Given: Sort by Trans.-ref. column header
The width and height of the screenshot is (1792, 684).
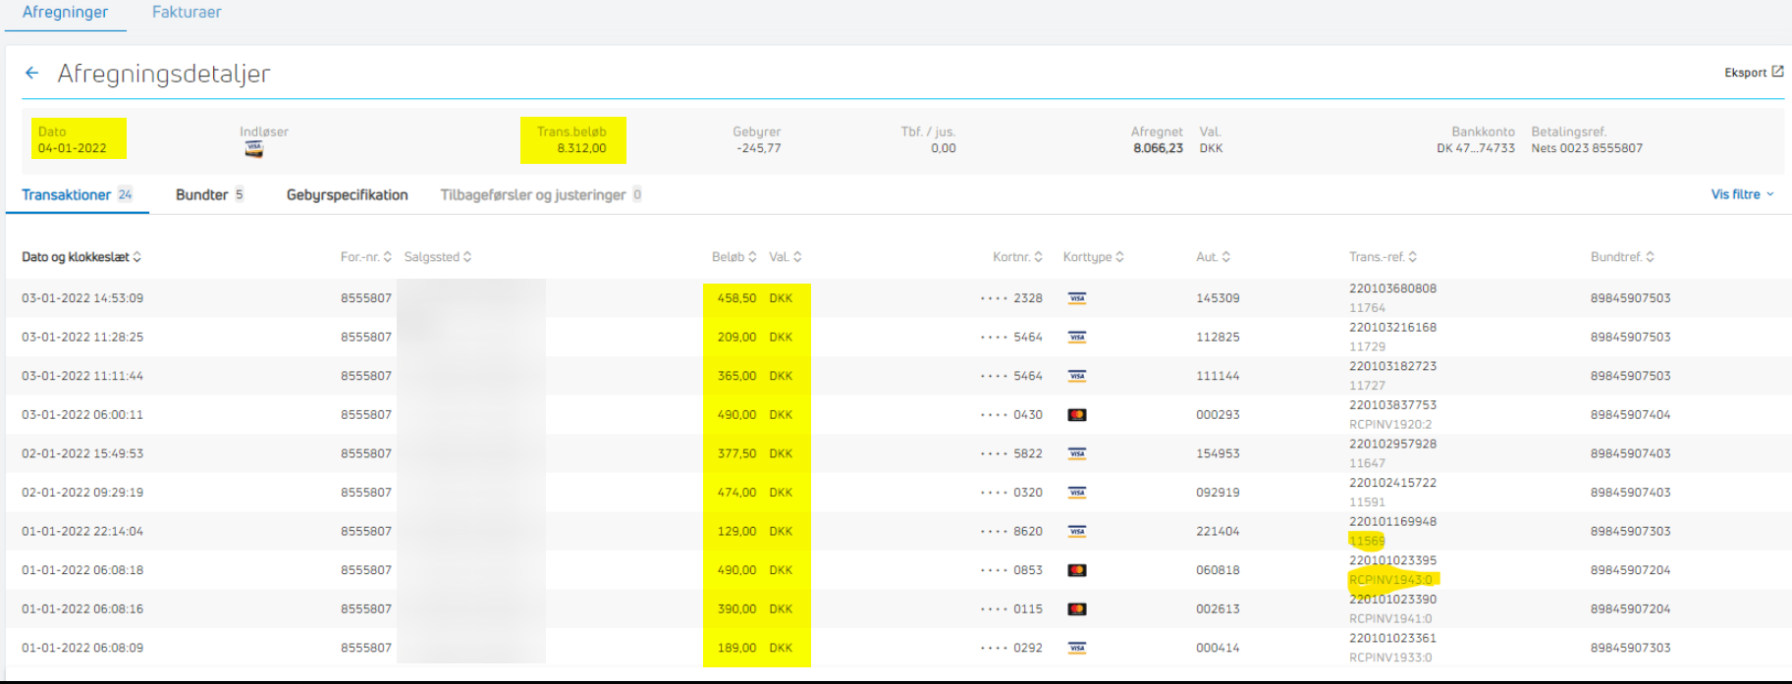Looking at the screenshot, I should [x=1383, y=257].
